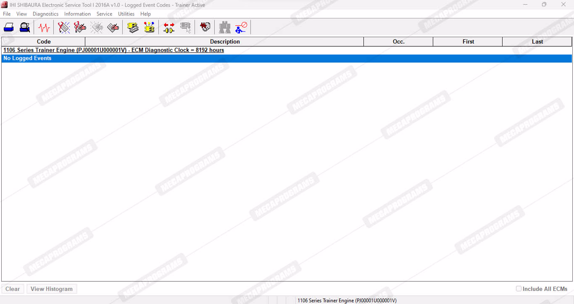Open the Utilities menu
The height and width of the screenshot is (304, 574).
coord(126,14)
